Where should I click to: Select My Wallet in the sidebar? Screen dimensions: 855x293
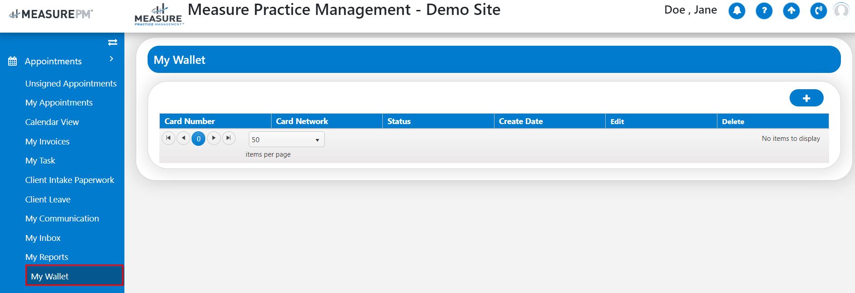point(74,275)
